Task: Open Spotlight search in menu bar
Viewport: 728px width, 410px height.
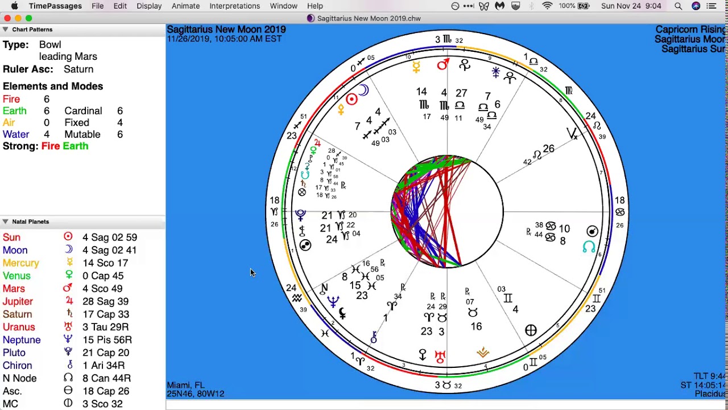Action: point(678,6)
